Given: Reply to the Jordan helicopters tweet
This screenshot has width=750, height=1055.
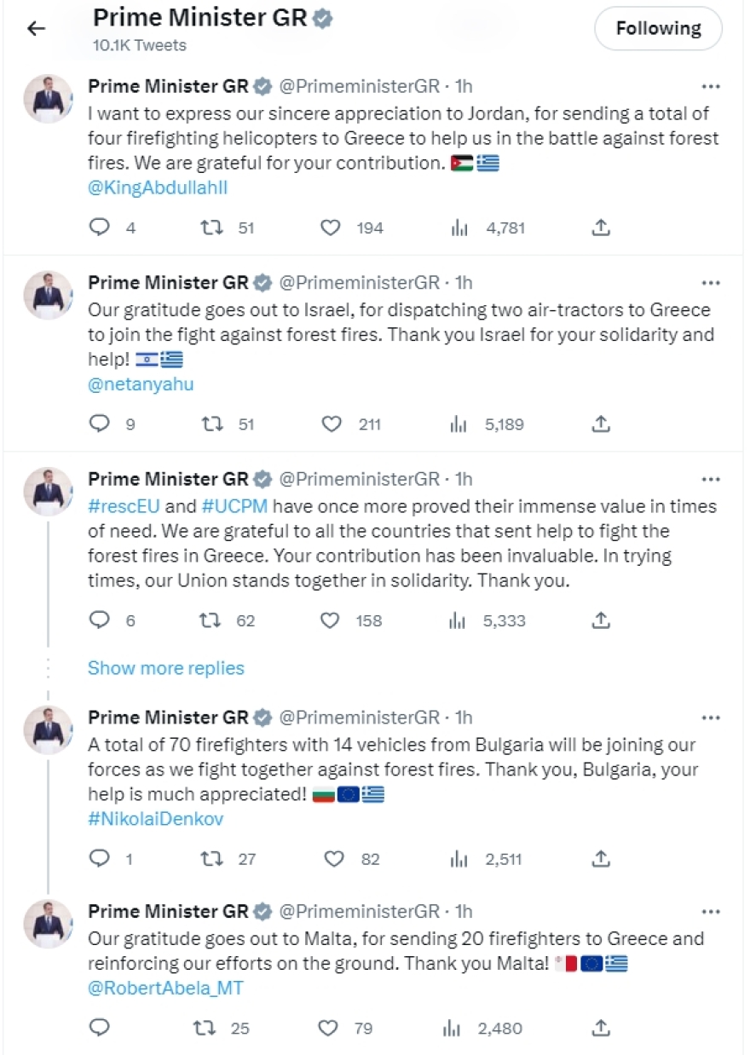Looking at the screenshot, I should 99,228.
